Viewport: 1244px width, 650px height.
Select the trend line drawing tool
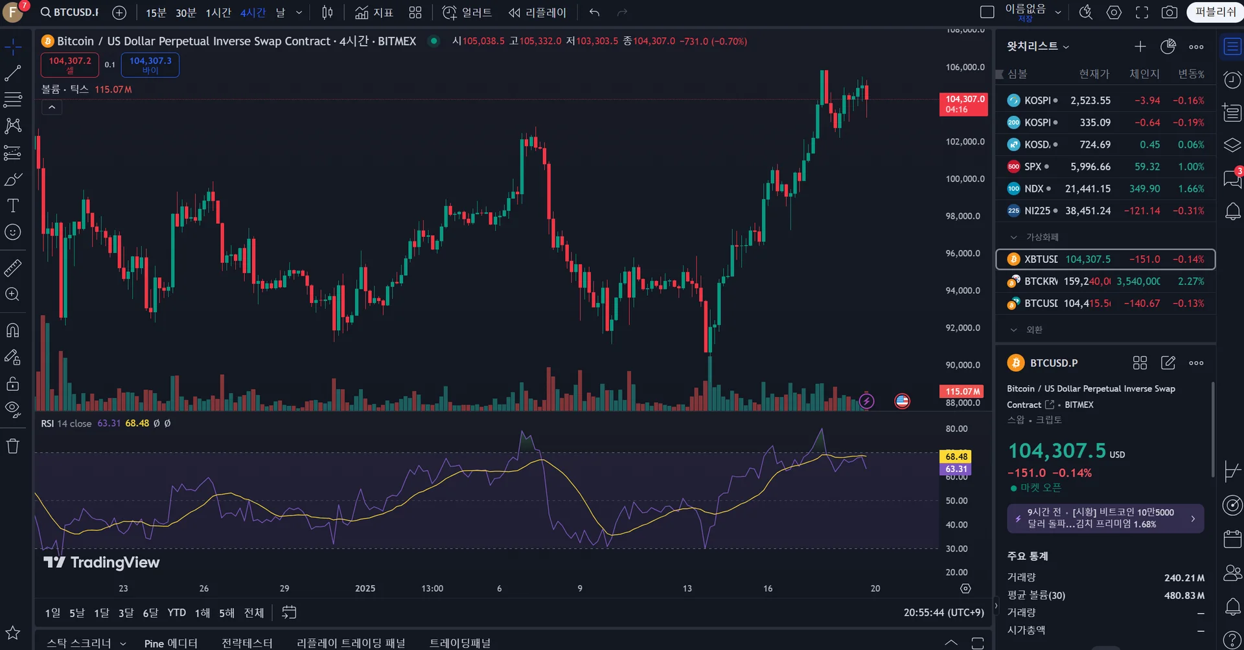coord(13,73)
